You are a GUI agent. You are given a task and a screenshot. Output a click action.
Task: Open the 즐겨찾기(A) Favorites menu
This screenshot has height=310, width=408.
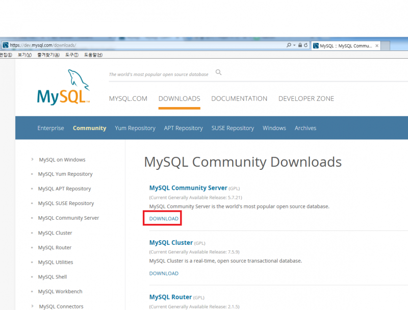[48, 55]
